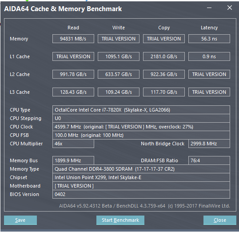The image size is (239, 232).
Task: Click the CPU Type i7-7820X field
Action: coord(141,110)
